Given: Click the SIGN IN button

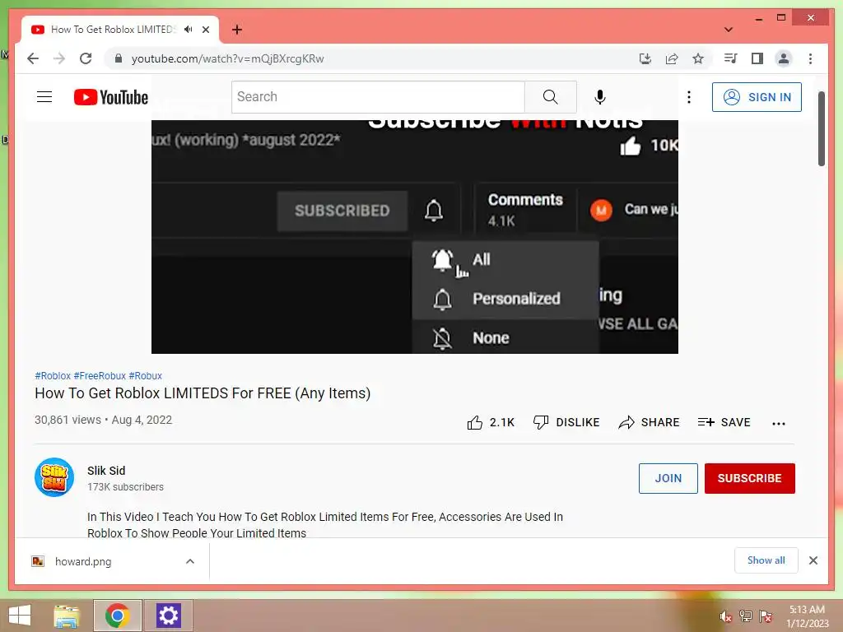Looking at the screenshot, I should 757,97.
